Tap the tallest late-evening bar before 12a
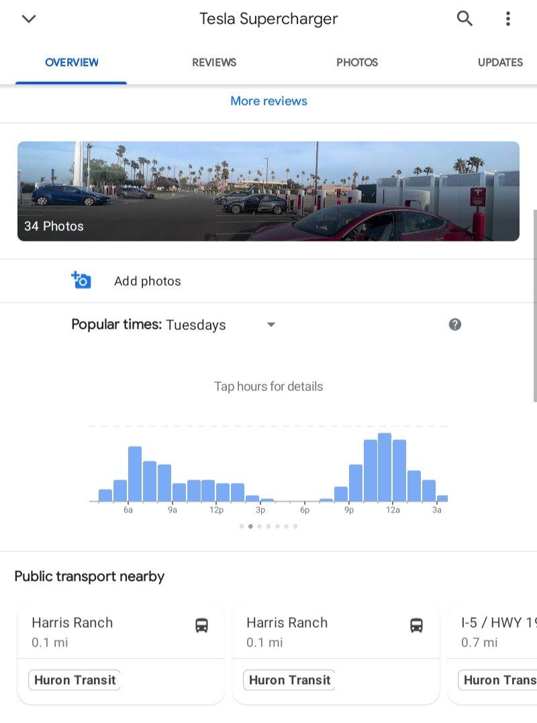 click(385, 467)
